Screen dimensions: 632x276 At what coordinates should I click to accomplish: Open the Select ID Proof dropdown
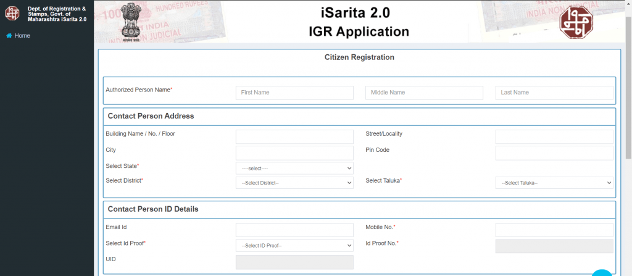pos(294,245)
